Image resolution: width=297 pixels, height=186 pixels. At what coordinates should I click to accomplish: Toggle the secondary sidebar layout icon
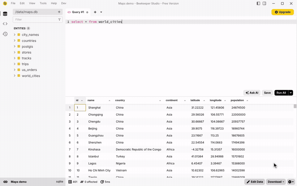pyautogui.click(x=265, y=3)
